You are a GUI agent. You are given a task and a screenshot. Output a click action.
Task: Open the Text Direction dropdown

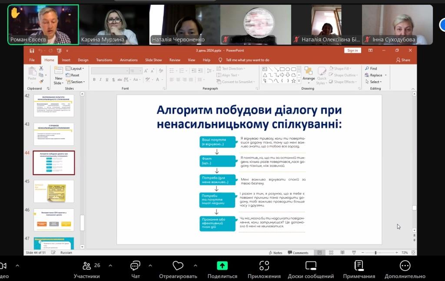pyautogui.click(x=231, y=68)
